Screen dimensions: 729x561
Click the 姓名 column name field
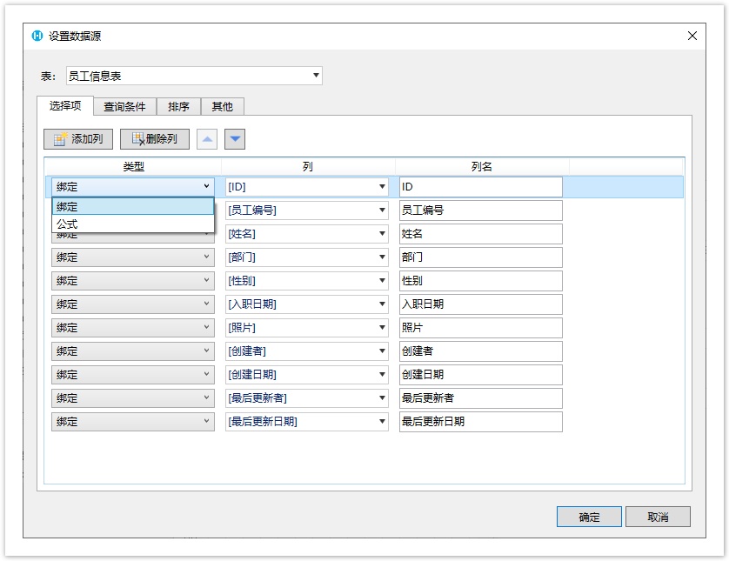coord(480,234)
